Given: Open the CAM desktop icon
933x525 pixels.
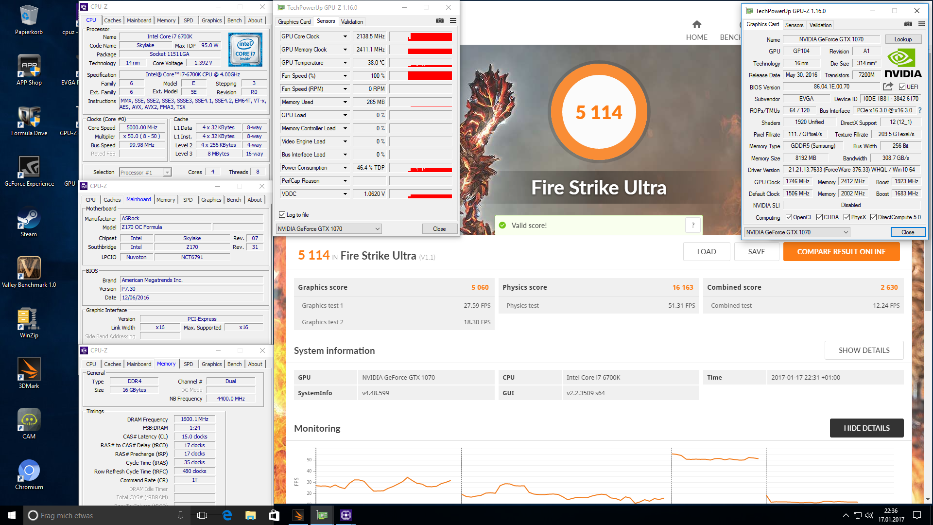Looking at the screenshot, I should [x=29, y=424].
